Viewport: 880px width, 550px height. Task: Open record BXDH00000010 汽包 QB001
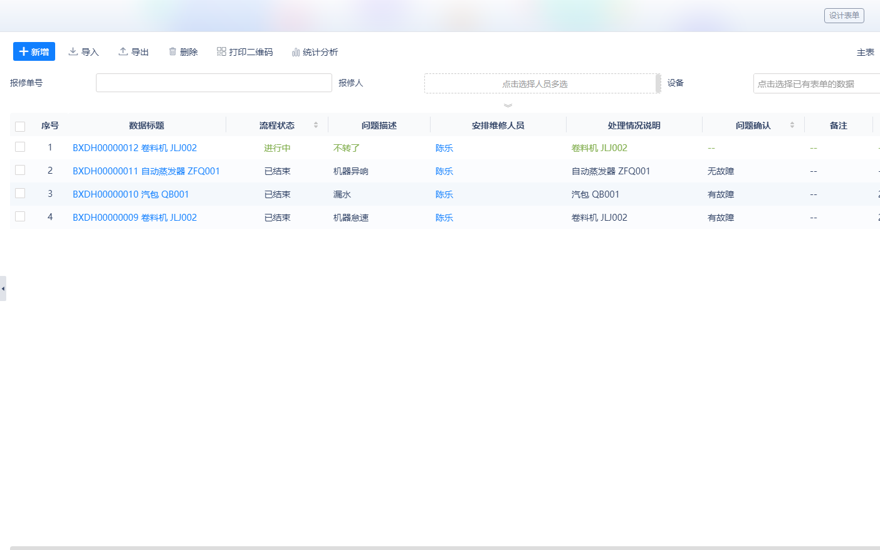(130, 194)
